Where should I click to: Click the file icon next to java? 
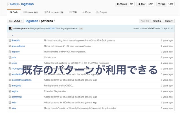pos(10,57)
